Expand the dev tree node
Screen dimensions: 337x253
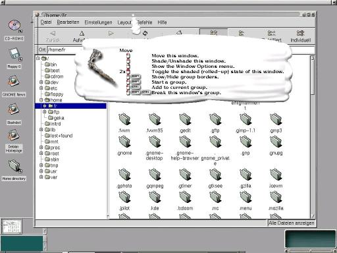(x=41, y=82)
